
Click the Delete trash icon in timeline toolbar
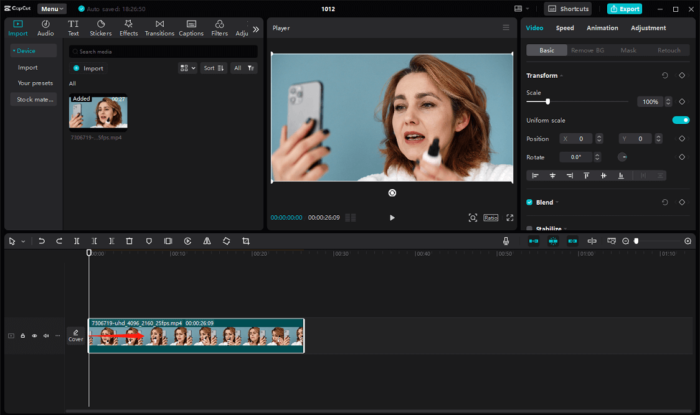pos(130,241)
